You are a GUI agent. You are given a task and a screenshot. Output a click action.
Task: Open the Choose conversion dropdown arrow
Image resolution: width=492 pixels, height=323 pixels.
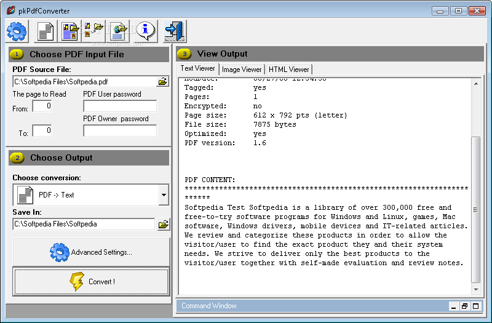tap(164, 194)
